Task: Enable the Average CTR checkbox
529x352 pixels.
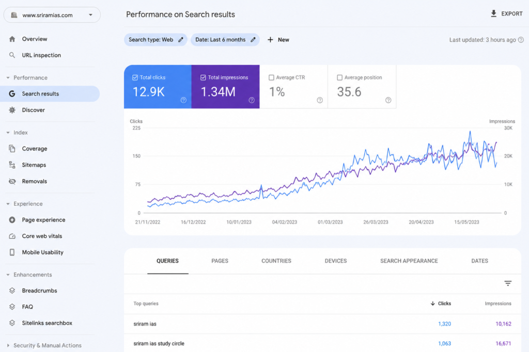Action: click(x=271, y=77)
